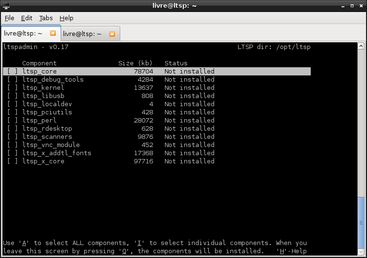The image size is (367, 258).
Task: Select the ltsp_core component name
Action: coord(39,71)
